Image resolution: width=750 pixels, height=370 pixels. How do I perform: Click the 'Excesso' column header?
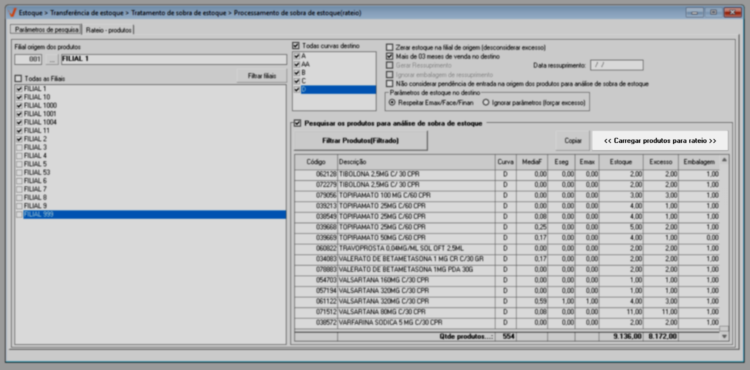coord(660,162)
